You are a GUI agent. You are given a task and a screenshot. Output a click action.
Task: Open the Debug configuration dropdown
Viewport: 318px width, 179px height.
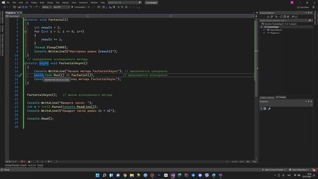47,7
